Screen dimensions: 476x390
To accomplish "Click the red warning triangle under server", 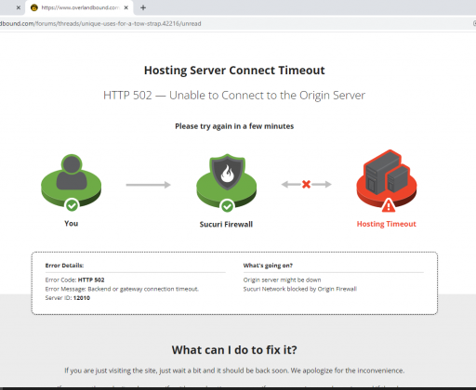I will 389,205.
